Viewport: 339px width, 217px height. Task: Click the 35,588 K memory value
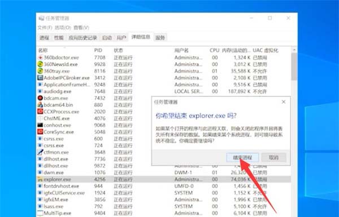(241, 71)
